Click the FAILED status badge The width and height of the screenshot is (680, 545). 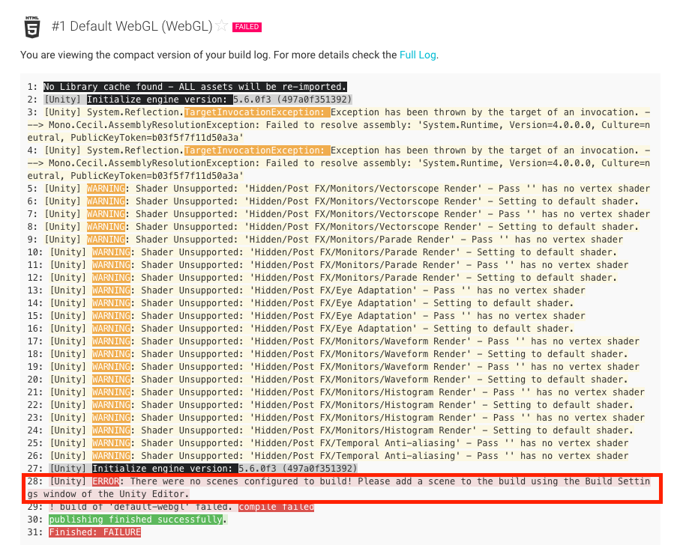coord(247,27)
